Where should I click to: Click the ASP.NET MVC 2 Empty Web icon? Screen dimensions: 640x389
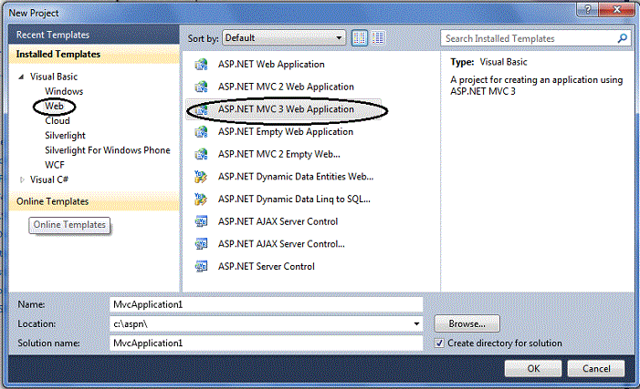click(201, 154)
